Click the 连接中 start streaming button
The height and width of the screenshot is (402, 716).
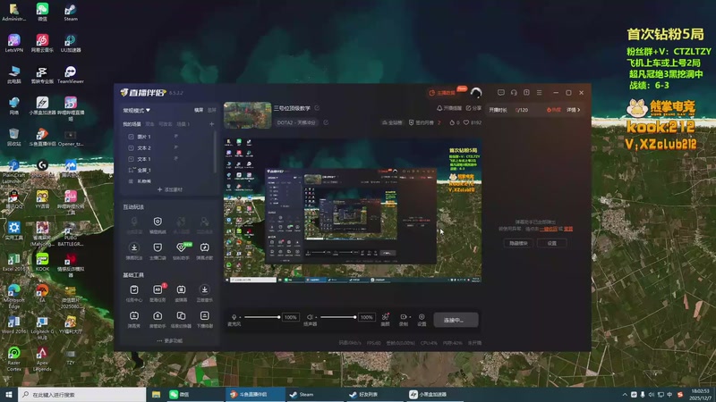(456, 320)
